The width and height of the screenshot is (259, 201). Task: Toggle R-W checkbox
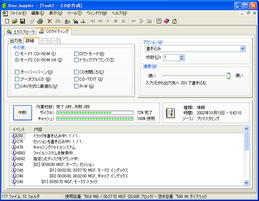point(76,86)
